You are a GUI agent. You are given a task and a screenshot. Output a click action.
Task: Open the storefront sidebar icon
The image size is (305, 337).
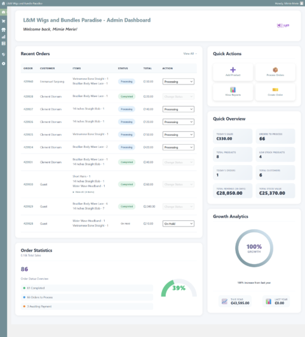[x=3, y=30]
